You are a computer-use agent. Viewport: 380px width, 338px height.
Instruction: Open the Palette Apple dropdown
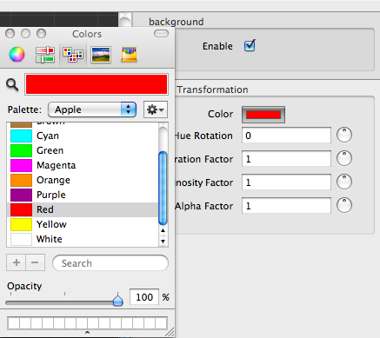92,109
